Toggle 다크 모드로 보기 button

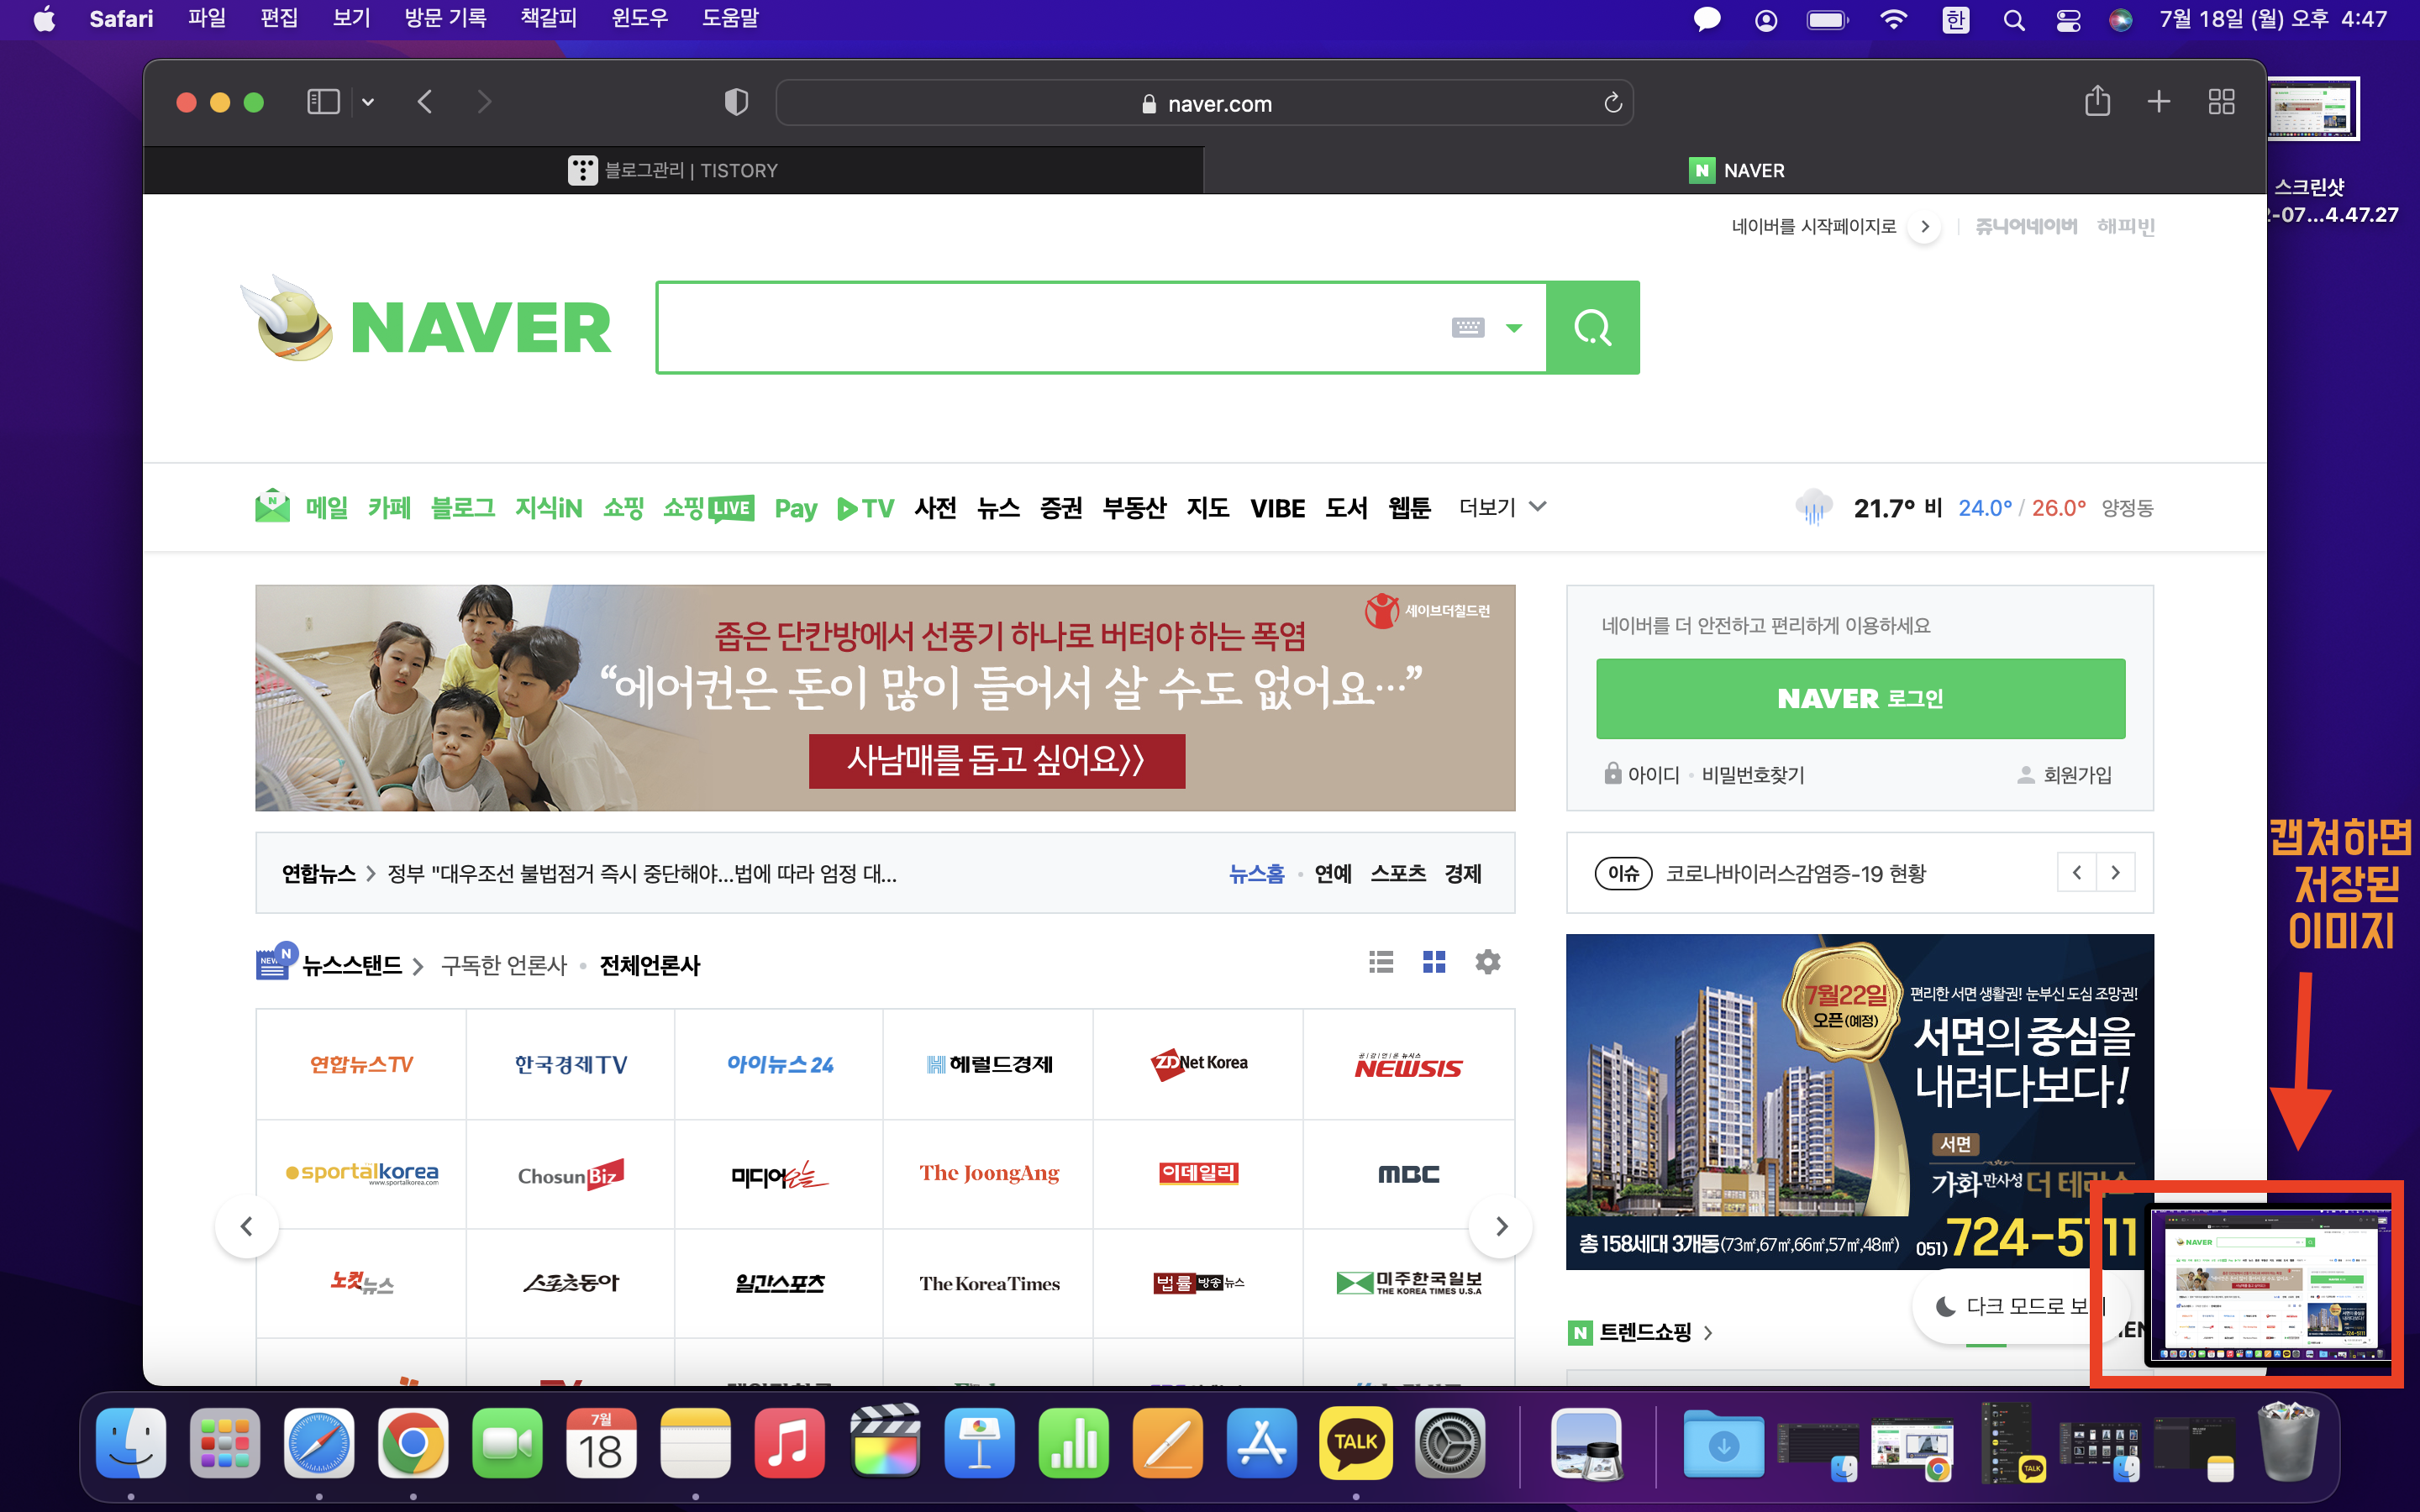click(2022, 1306)
